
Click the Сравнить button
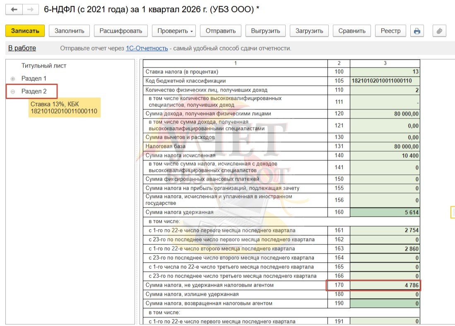351,31
